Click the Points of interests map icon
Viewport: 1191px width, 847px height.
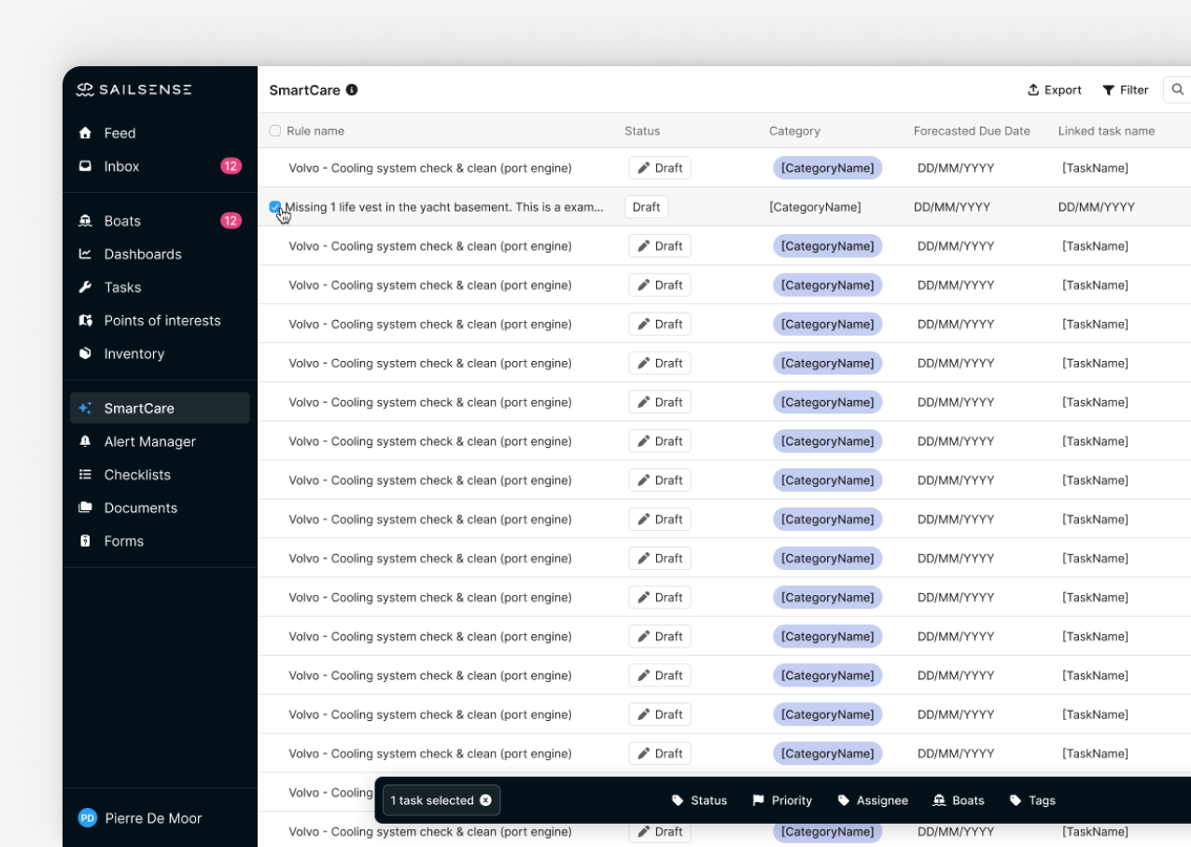[x=85, y=320]
